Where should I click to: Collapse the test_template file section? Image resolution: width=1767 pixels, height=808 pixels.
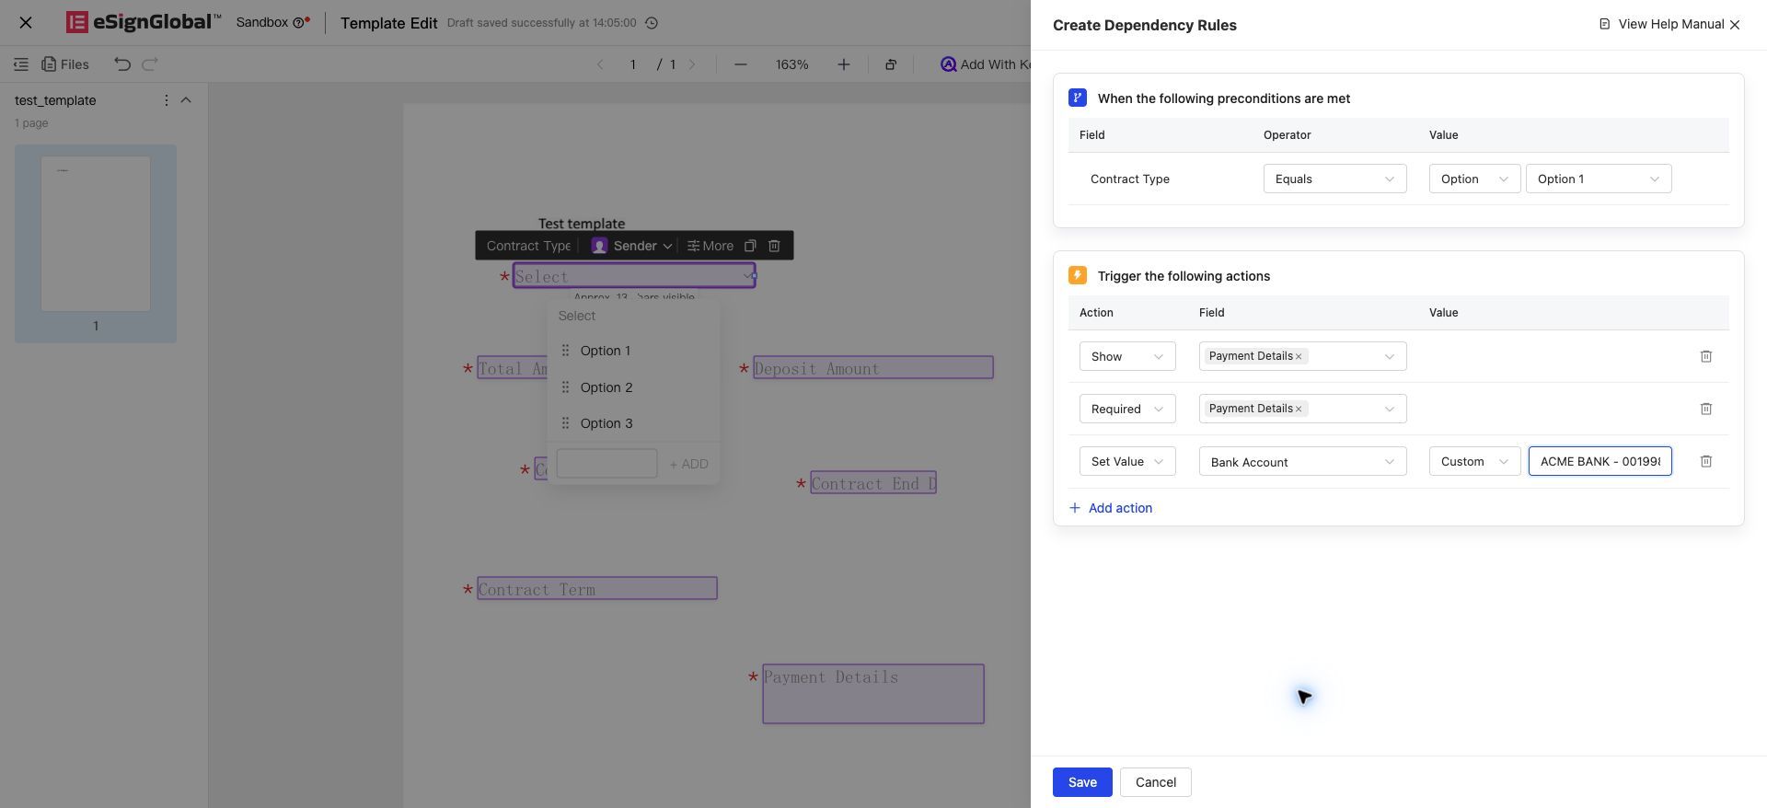tap(186, 100)
